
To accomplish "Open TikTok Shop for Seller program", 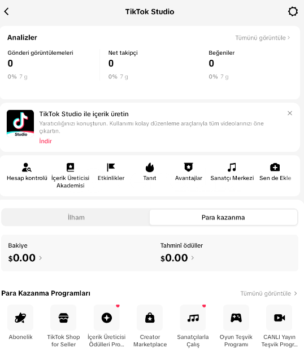I will click(x=63, y=318).
